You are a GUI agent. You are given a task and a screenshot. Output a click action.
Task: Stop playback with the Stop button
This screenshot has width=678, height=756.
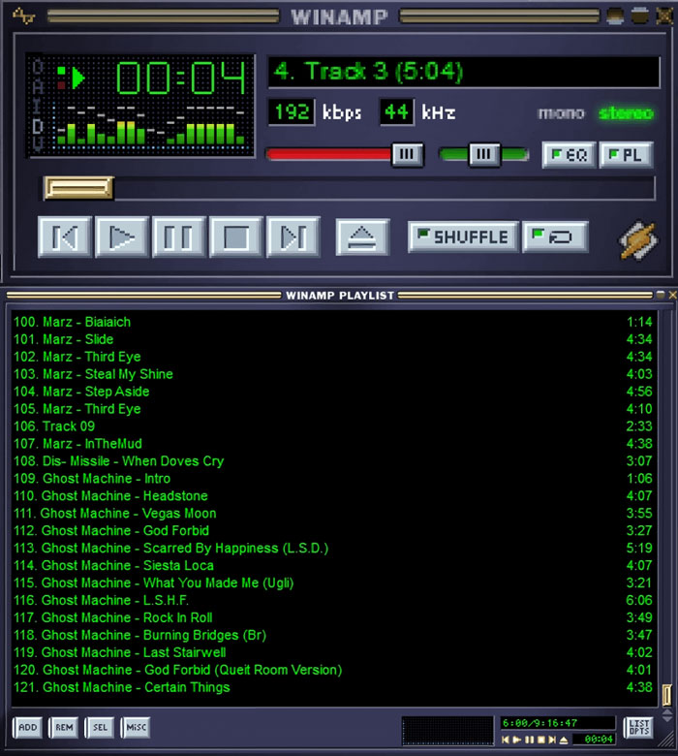pos(236,236)
